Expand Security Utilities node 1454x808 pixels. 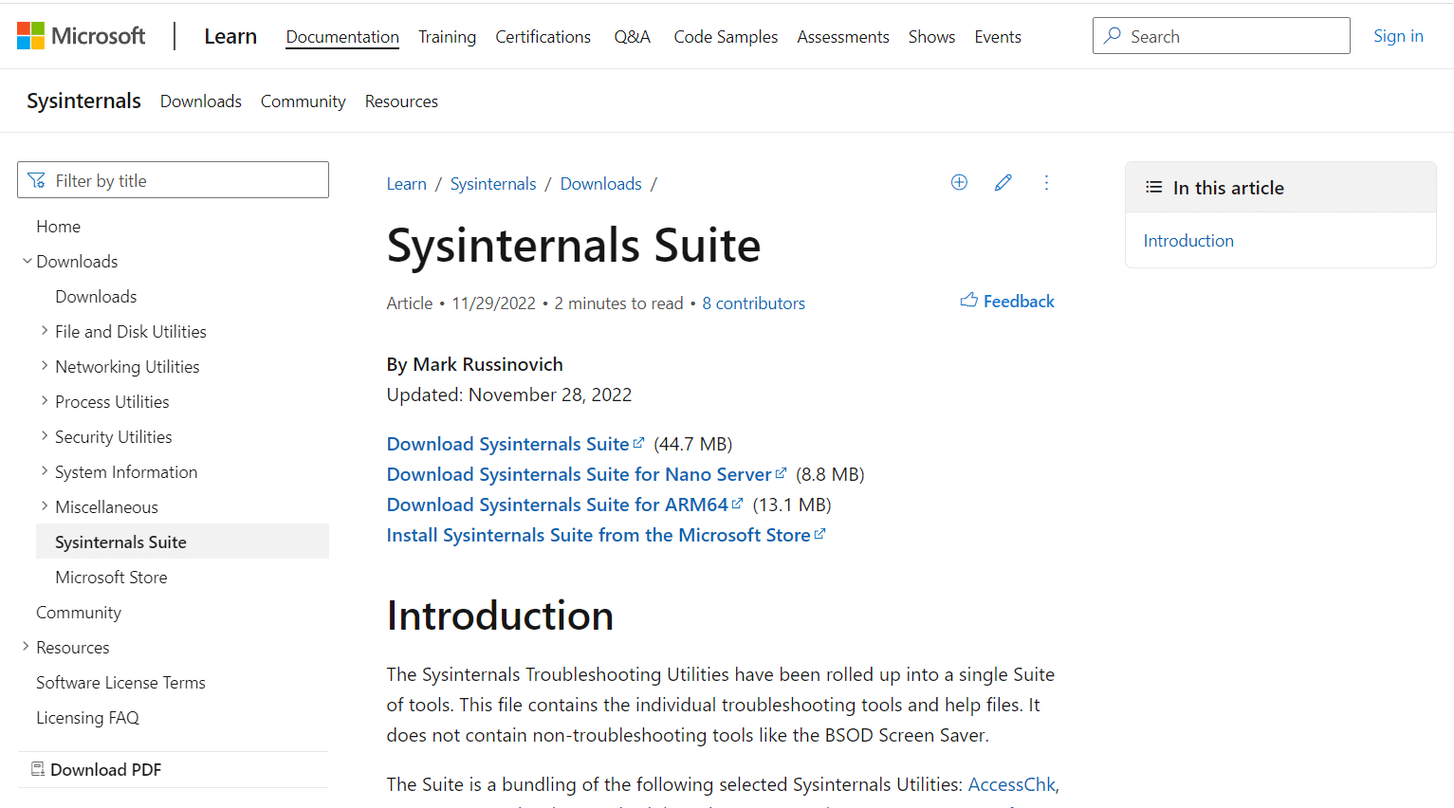tap(45, 436)
